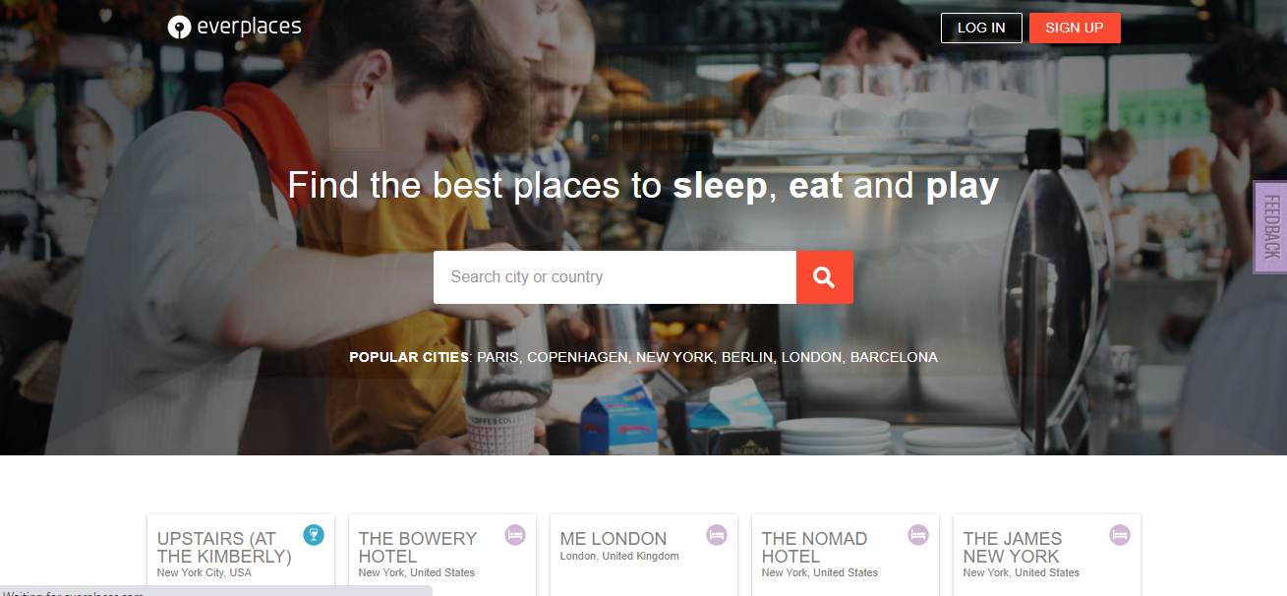Click the orange search magnifier button
This screenshot has height=596, width=1287.
[824, 277]
